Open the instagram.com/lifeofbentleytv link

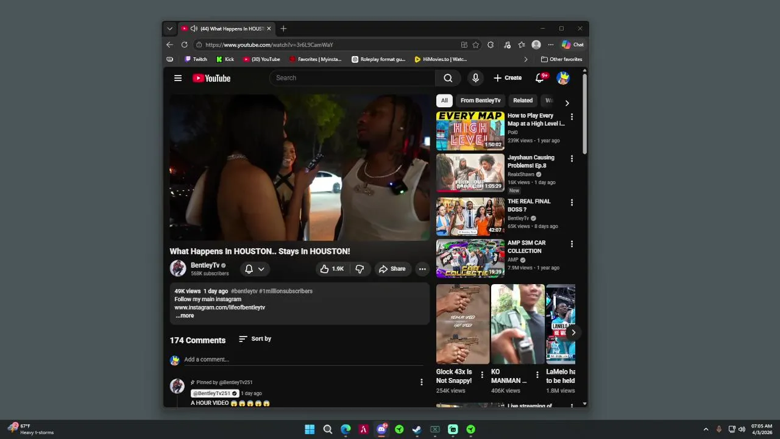coord(219,307)
